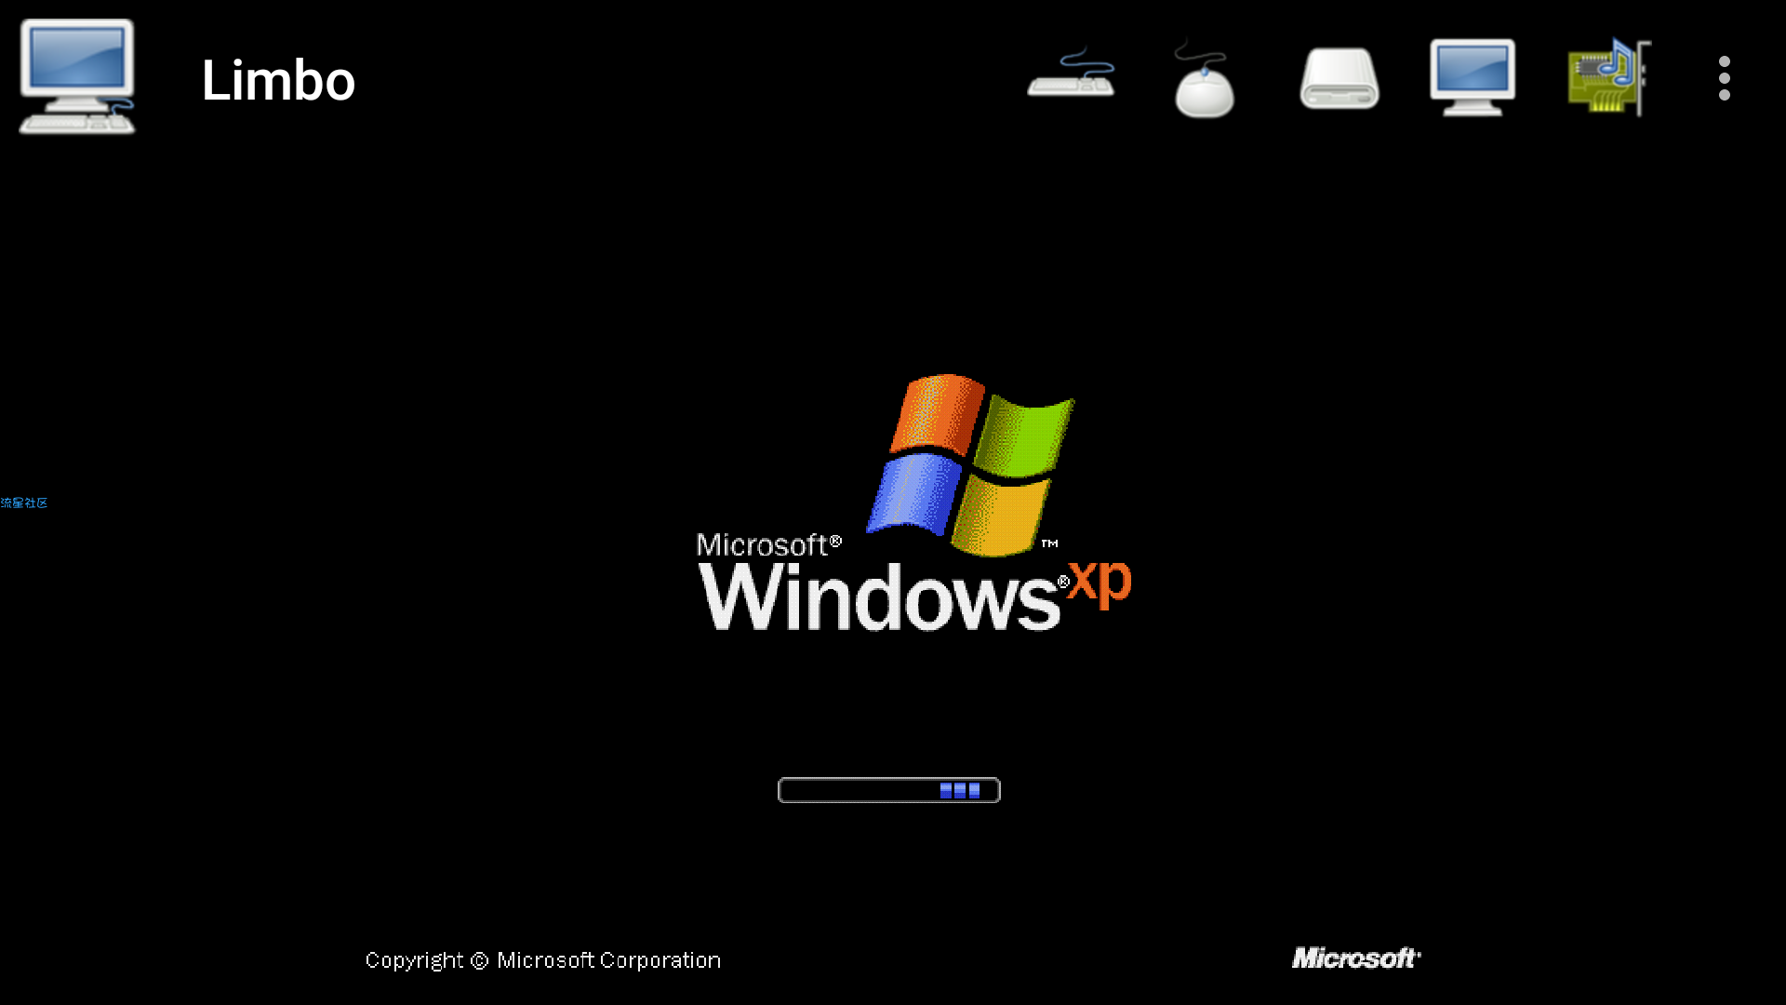This screenshot has width=1786, height=1005.
Task: Tap the Limbo computer app icon
Action: coord(77,76)
